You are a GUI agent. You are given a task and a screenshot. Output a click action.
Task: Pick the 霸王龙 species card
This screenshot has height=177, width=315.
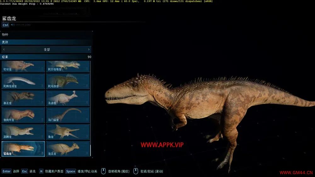tap(23, 98)
